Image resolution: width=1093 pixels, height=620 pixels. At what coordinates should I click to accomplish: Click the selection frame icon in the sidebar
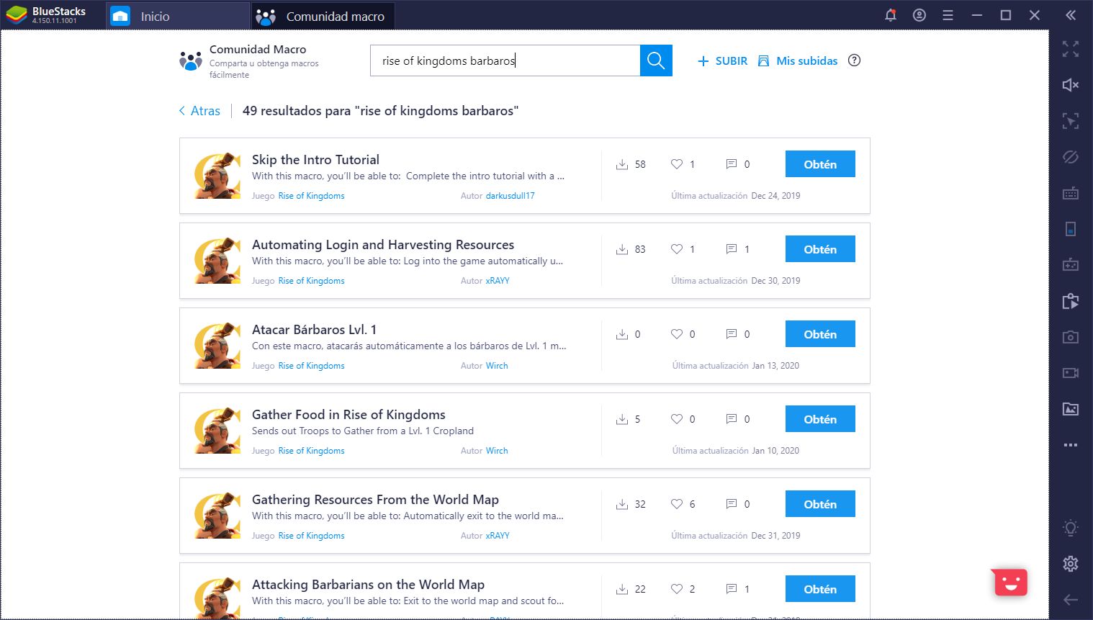click(1071, 121)
